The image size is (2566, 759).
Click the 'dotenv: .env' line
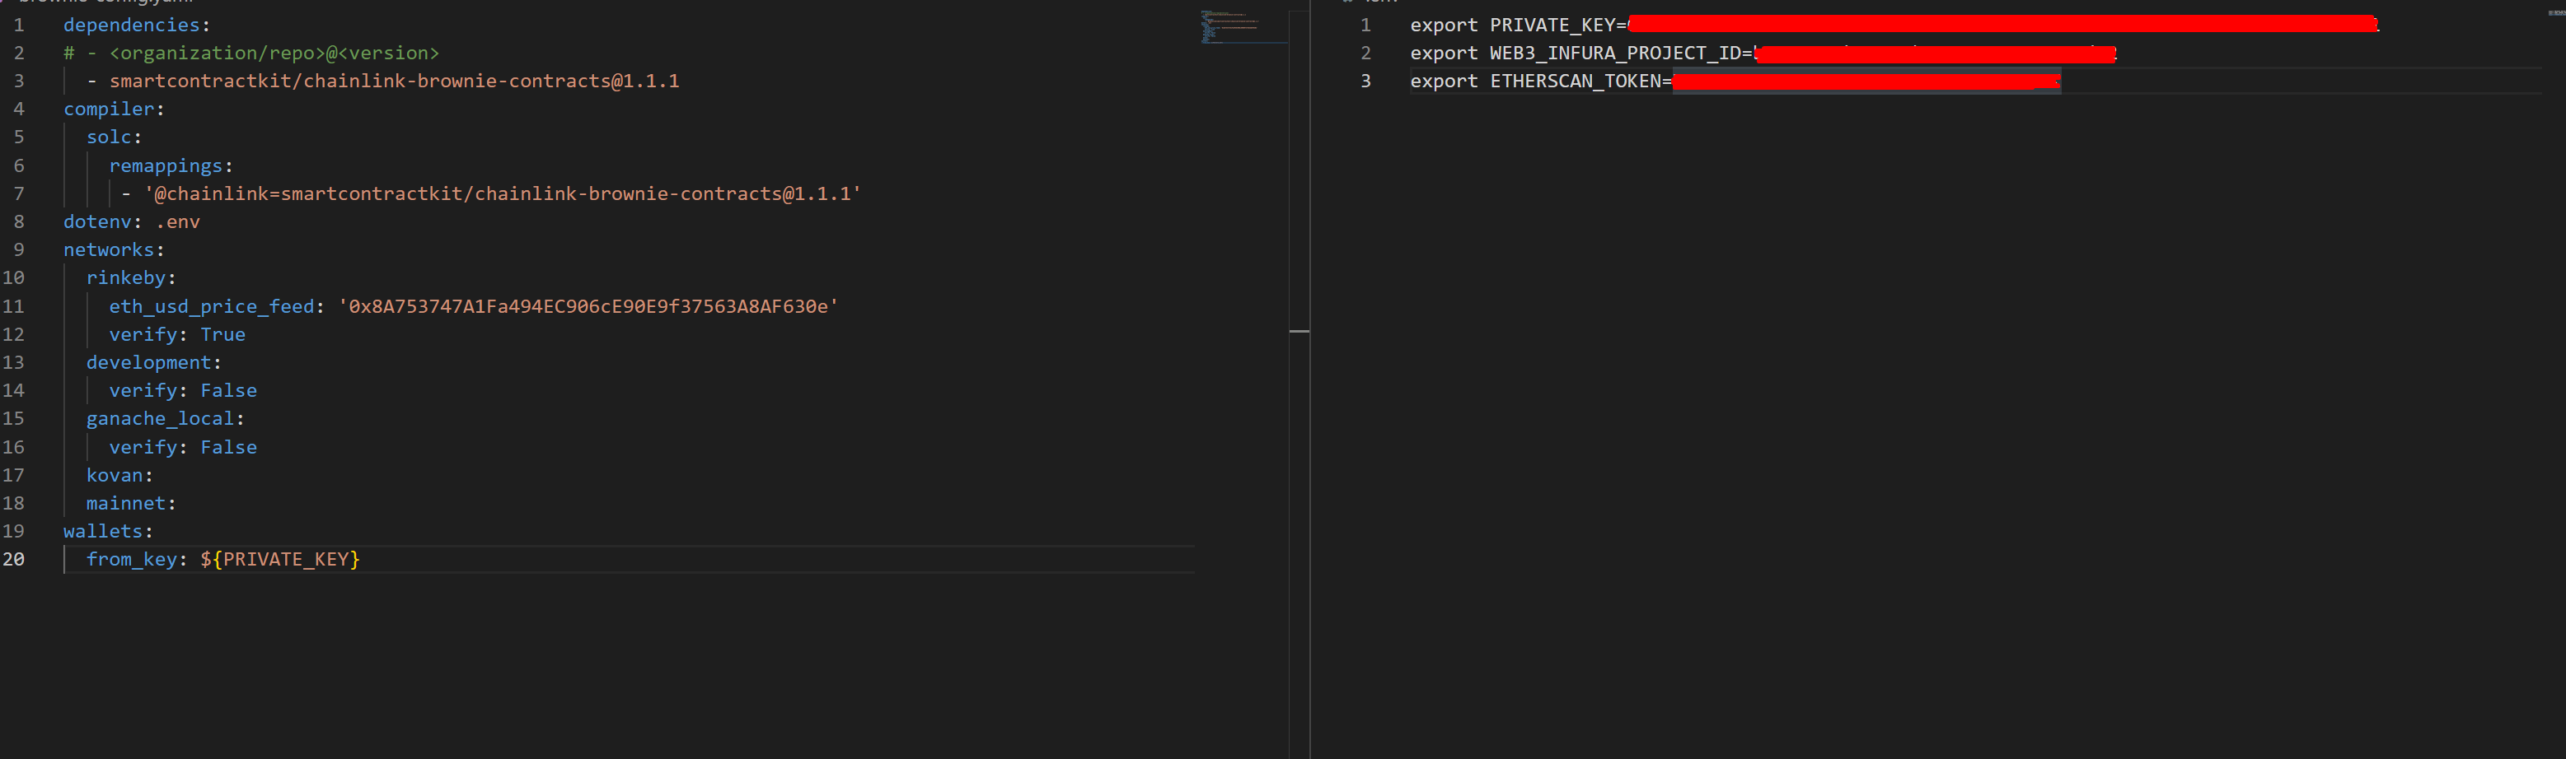[132, 221]
